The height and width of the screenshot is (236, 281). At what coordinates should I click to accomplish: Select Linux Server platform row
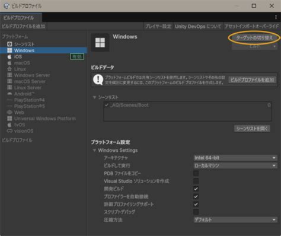pyautogui.click(x=43, y=87)
